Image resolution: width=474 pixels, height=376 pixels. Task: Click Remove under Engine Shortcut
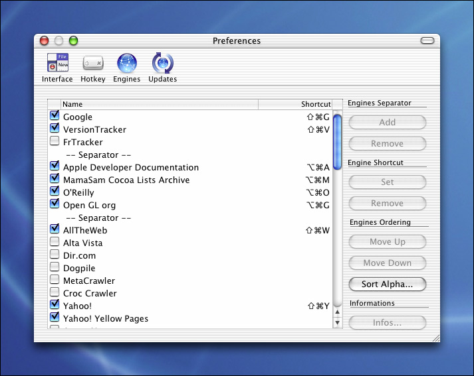(387, 203)
